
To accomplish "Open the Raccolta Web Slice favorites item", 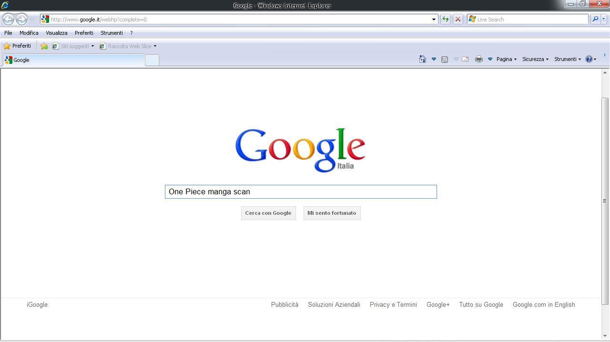I will [128, 46].
